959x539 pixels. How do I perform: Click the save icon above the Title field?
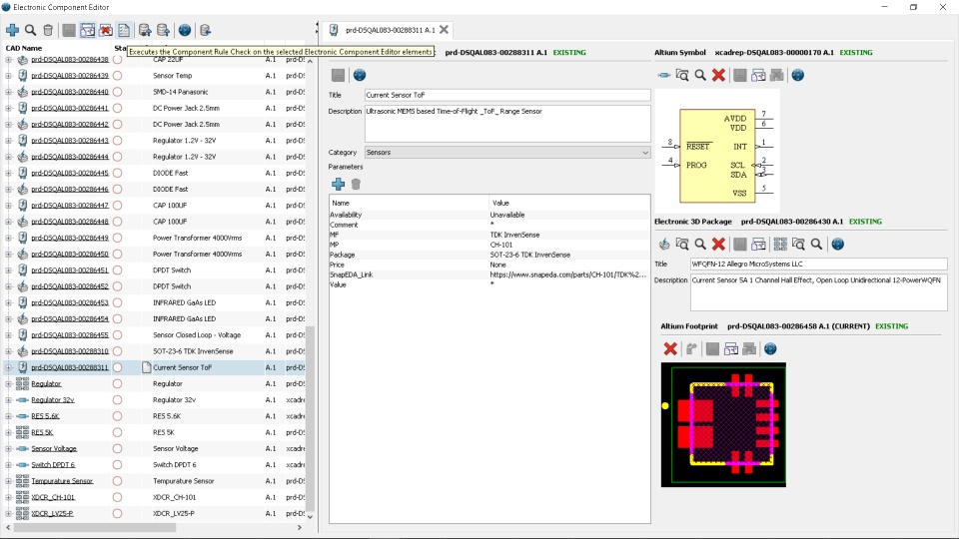tap(339, 75)
